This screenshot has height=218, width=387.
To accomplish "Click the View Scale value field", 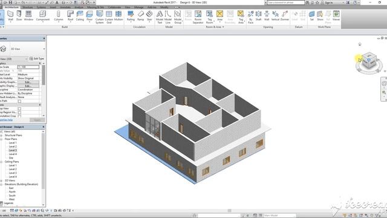I will pos(28,67).
